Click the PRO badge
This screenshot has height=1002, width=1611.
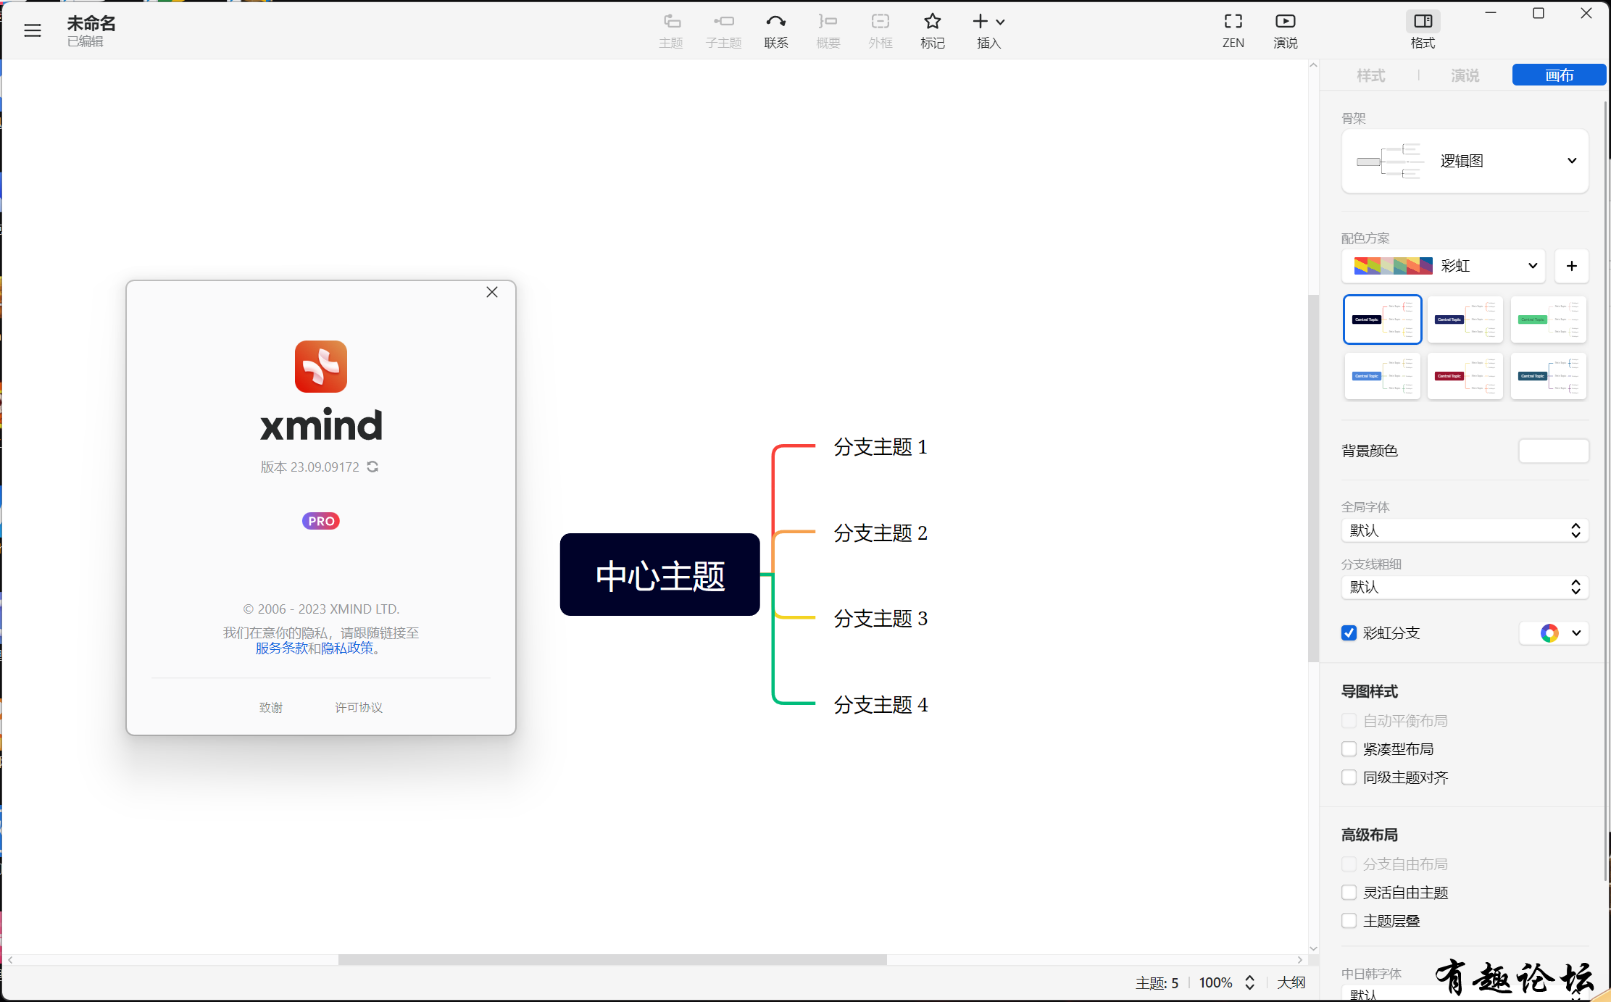(321, 521)
